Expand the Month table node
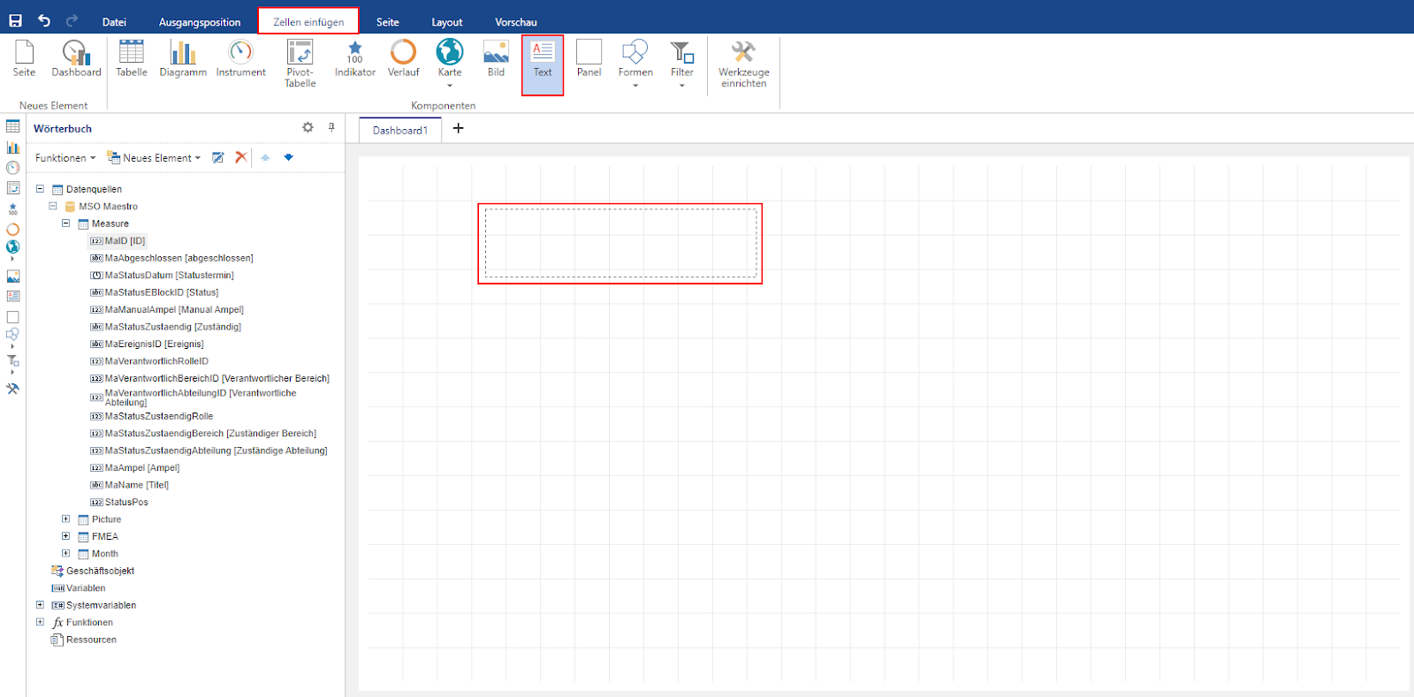 pyautogui.click(x=65, y=553)
